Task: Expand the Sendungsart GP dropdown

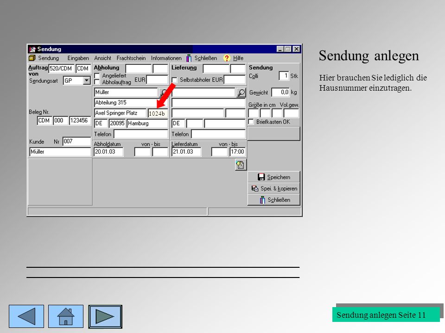Action: coord(87,80)
